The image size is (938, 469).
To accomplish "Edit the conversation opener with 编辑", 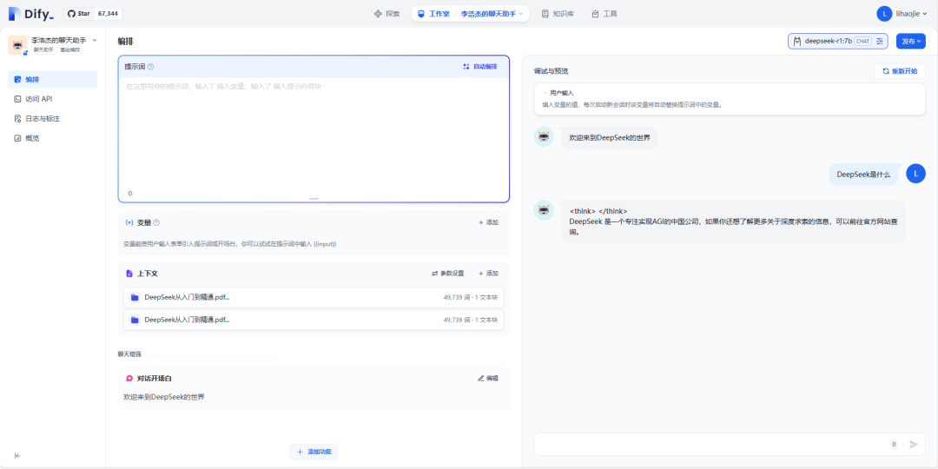I will tap(488, 379).
